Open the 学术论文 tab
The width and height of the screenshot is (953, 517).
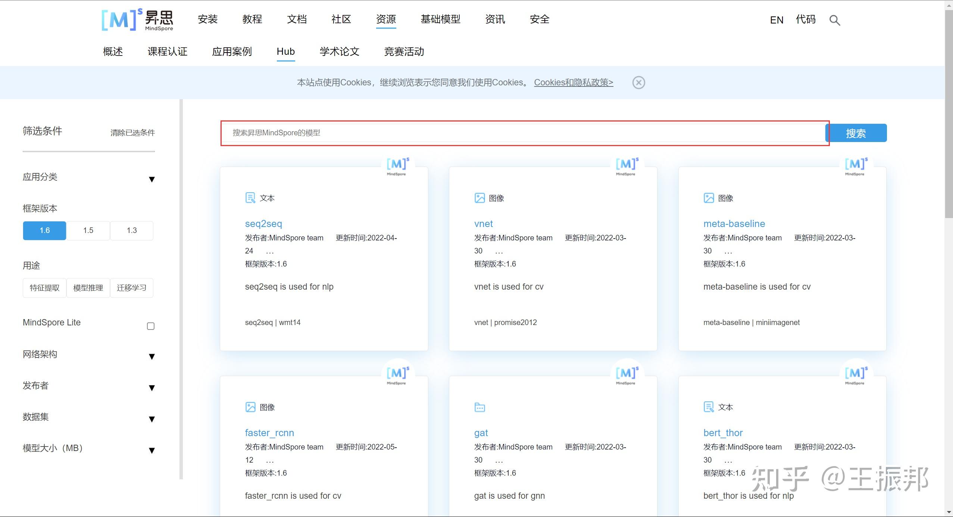tap(339, 51)
